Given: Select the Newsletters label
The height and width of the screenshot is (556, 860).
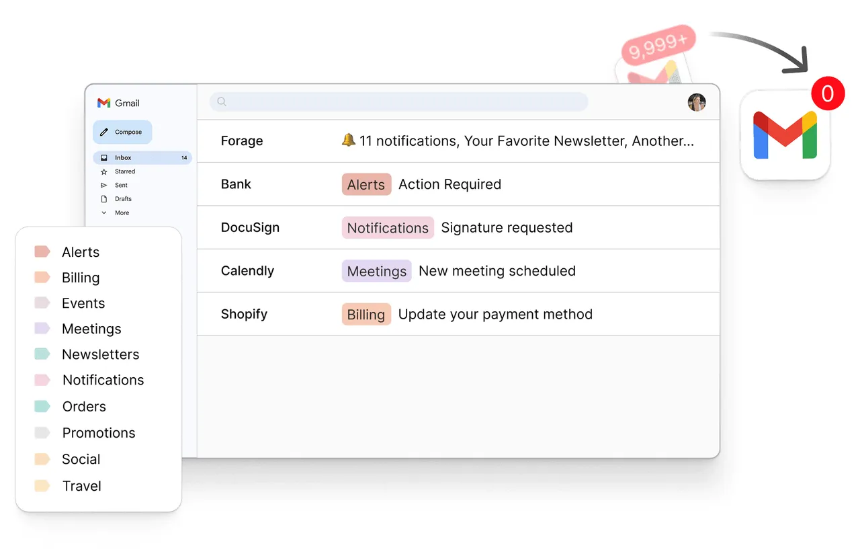Looking at the screenshot, I should point(87,354).
